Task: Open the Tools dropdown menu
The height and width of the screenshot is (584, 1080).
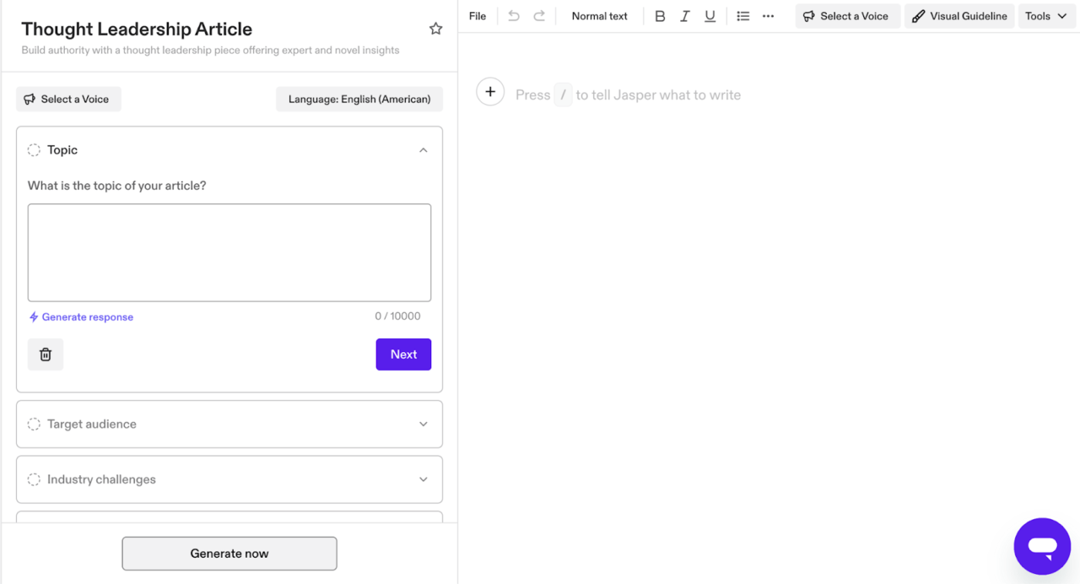Action: [x=1047, y=16]
